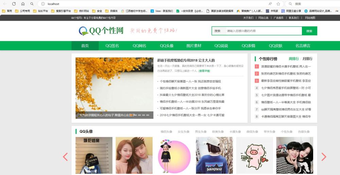Open the 井购家 bookmark
Screen dimensions: 340x175
[272, 11]
